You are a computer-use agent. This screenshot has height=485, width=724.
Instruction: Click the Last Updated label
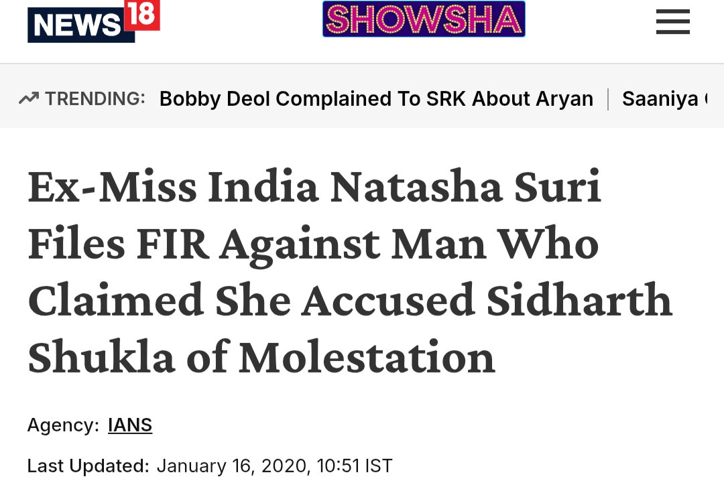pyautogui.click(x=88, y=466)
